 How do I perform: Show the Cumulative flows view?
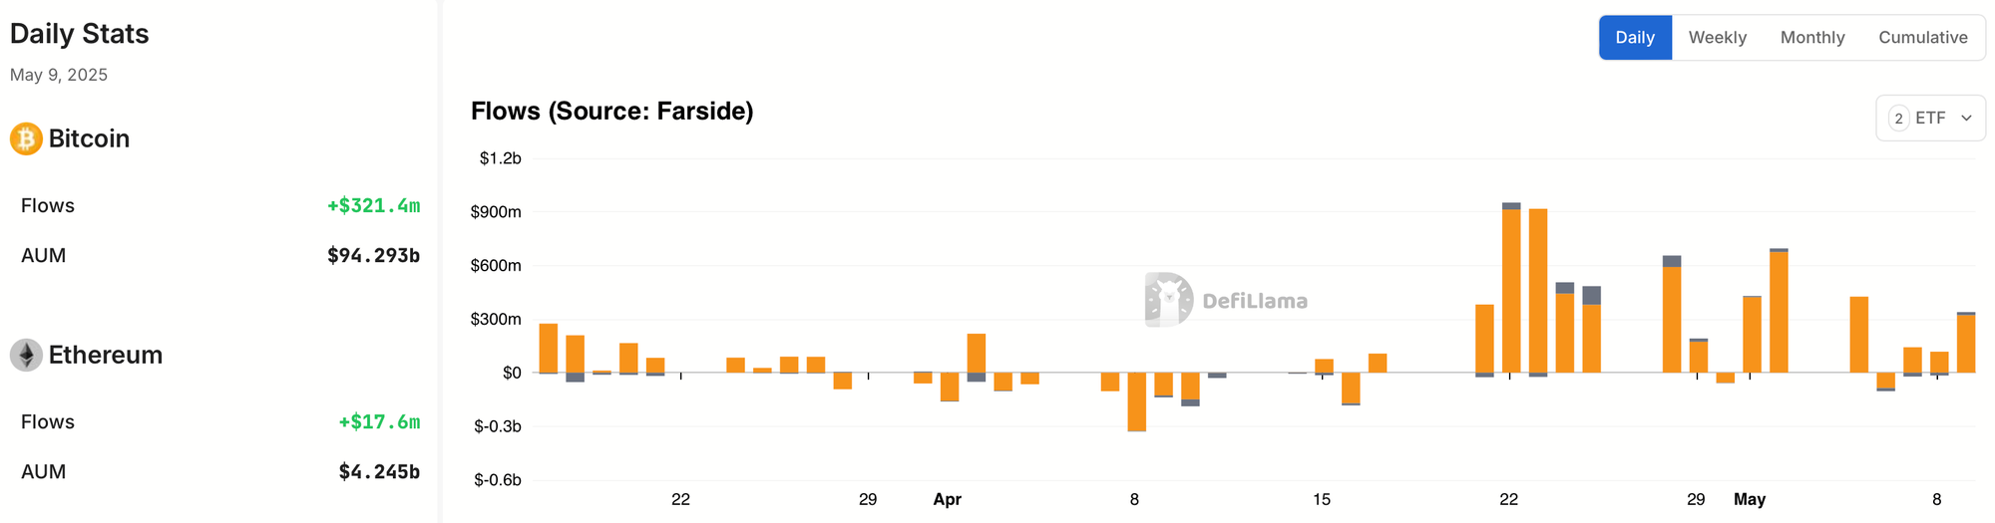[x=1923, y=38]
